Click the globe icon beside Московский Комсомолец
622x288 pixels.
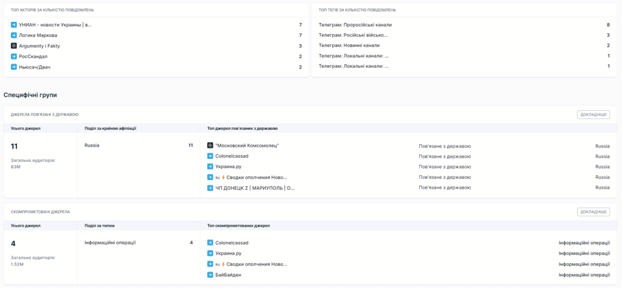pyautogui.click(x=210, y=146)
